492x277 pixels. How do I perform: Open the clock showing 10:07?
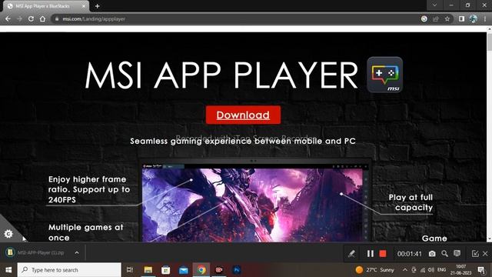coord(461,270)
